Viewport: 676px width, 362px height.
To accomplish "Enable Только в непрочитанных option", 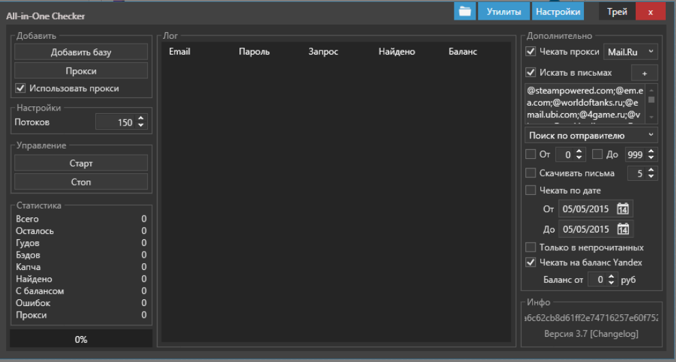I will click(x=531, y=247).
